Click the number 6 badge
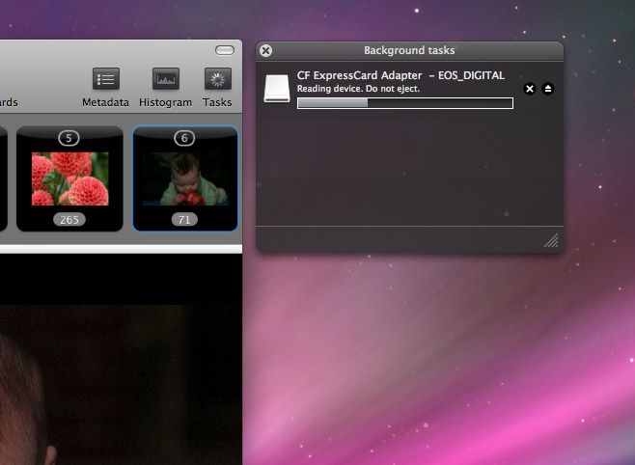The width and height of the screenshot is (635, 465). tap(184, 138)
